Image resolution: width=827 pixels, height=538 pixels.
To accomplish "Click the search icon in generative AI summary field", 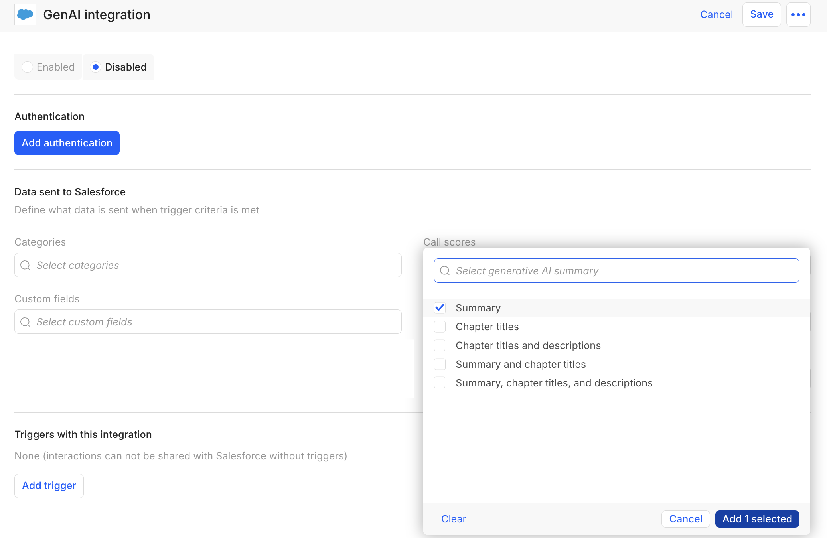I will [x=445, y=271].
